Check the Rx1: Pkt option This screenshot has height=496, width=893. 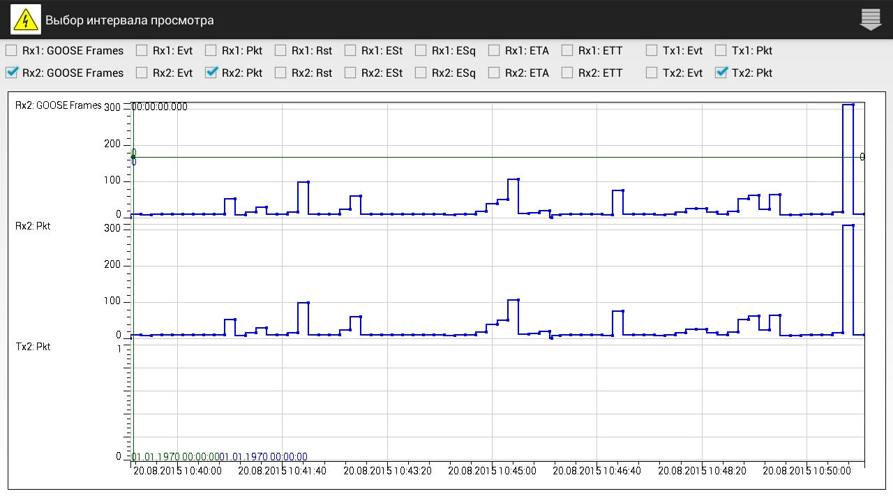(211, 50)
